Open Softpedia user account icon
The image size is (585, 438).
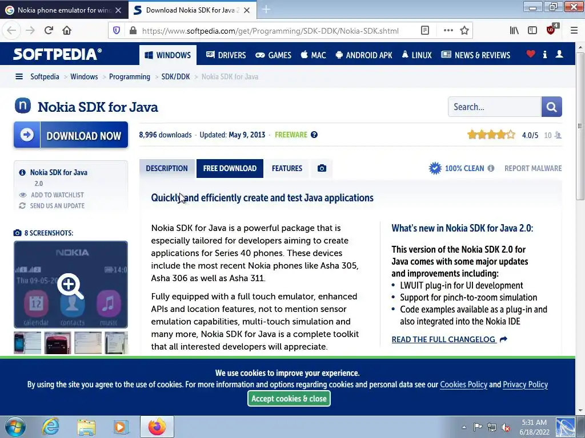pos(559,54)
